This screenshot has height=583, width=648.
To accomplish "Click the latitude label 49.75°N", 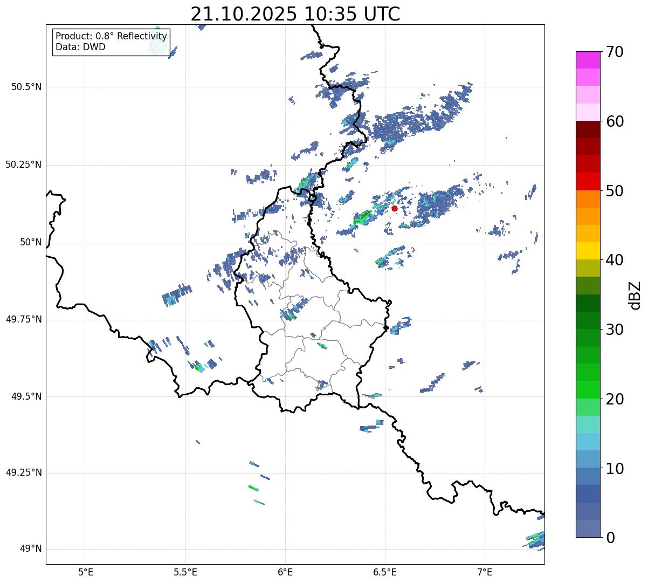I will [x=24, y=319].
